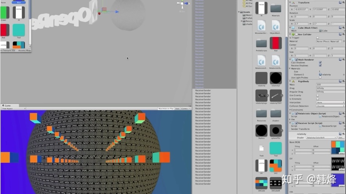Enable Is Trigger on Box Collider
Viewport: 346px width, 194px height.
click(x=317, y=38)
